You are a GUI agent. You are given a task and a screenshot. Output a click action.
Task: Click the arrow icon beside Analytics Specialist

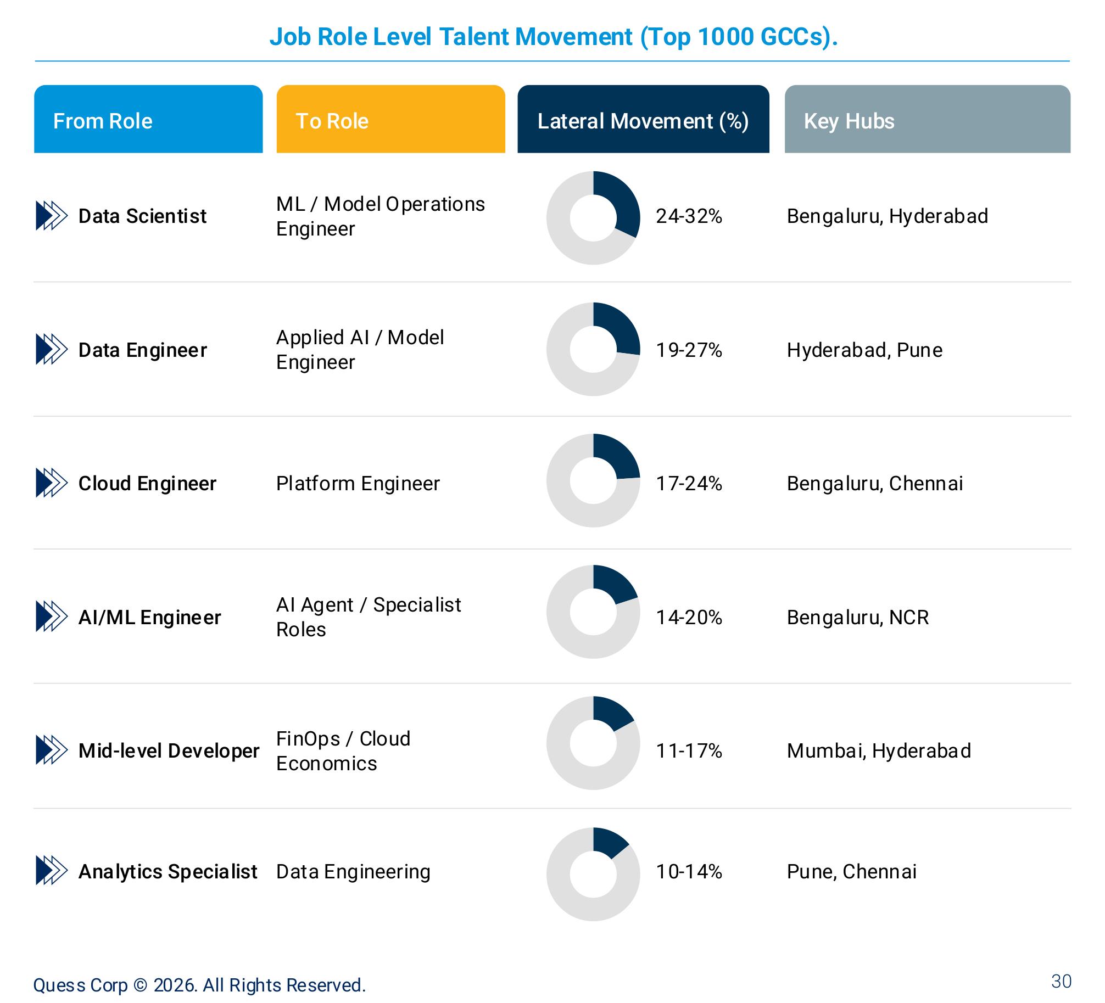point(52,871)
